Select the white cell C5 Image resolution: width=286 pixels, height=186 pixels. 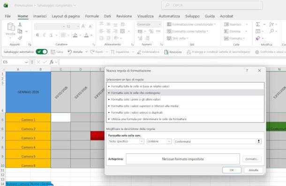[61, 117]
